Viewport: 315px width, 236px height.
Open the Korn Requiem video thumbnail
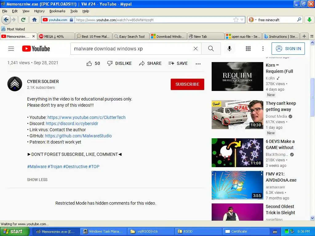(x=237, y=77)
